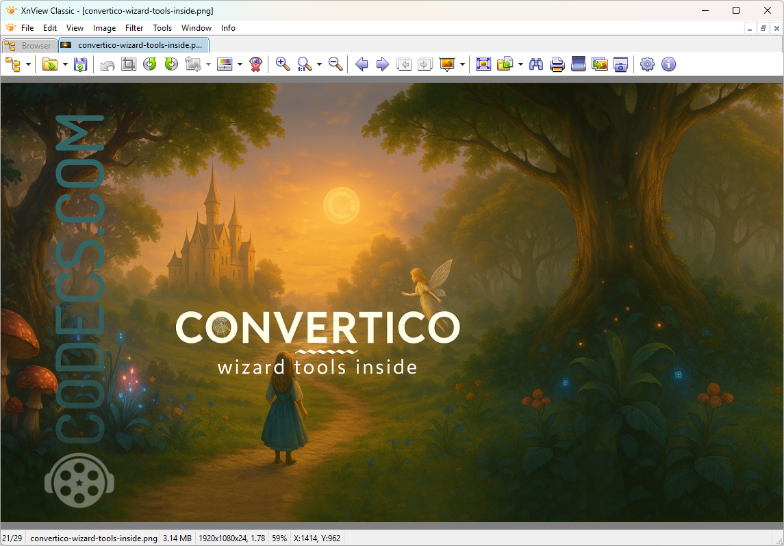Select the Crop tool icon
The image size is (784, 546).
(x=129, y=64)
